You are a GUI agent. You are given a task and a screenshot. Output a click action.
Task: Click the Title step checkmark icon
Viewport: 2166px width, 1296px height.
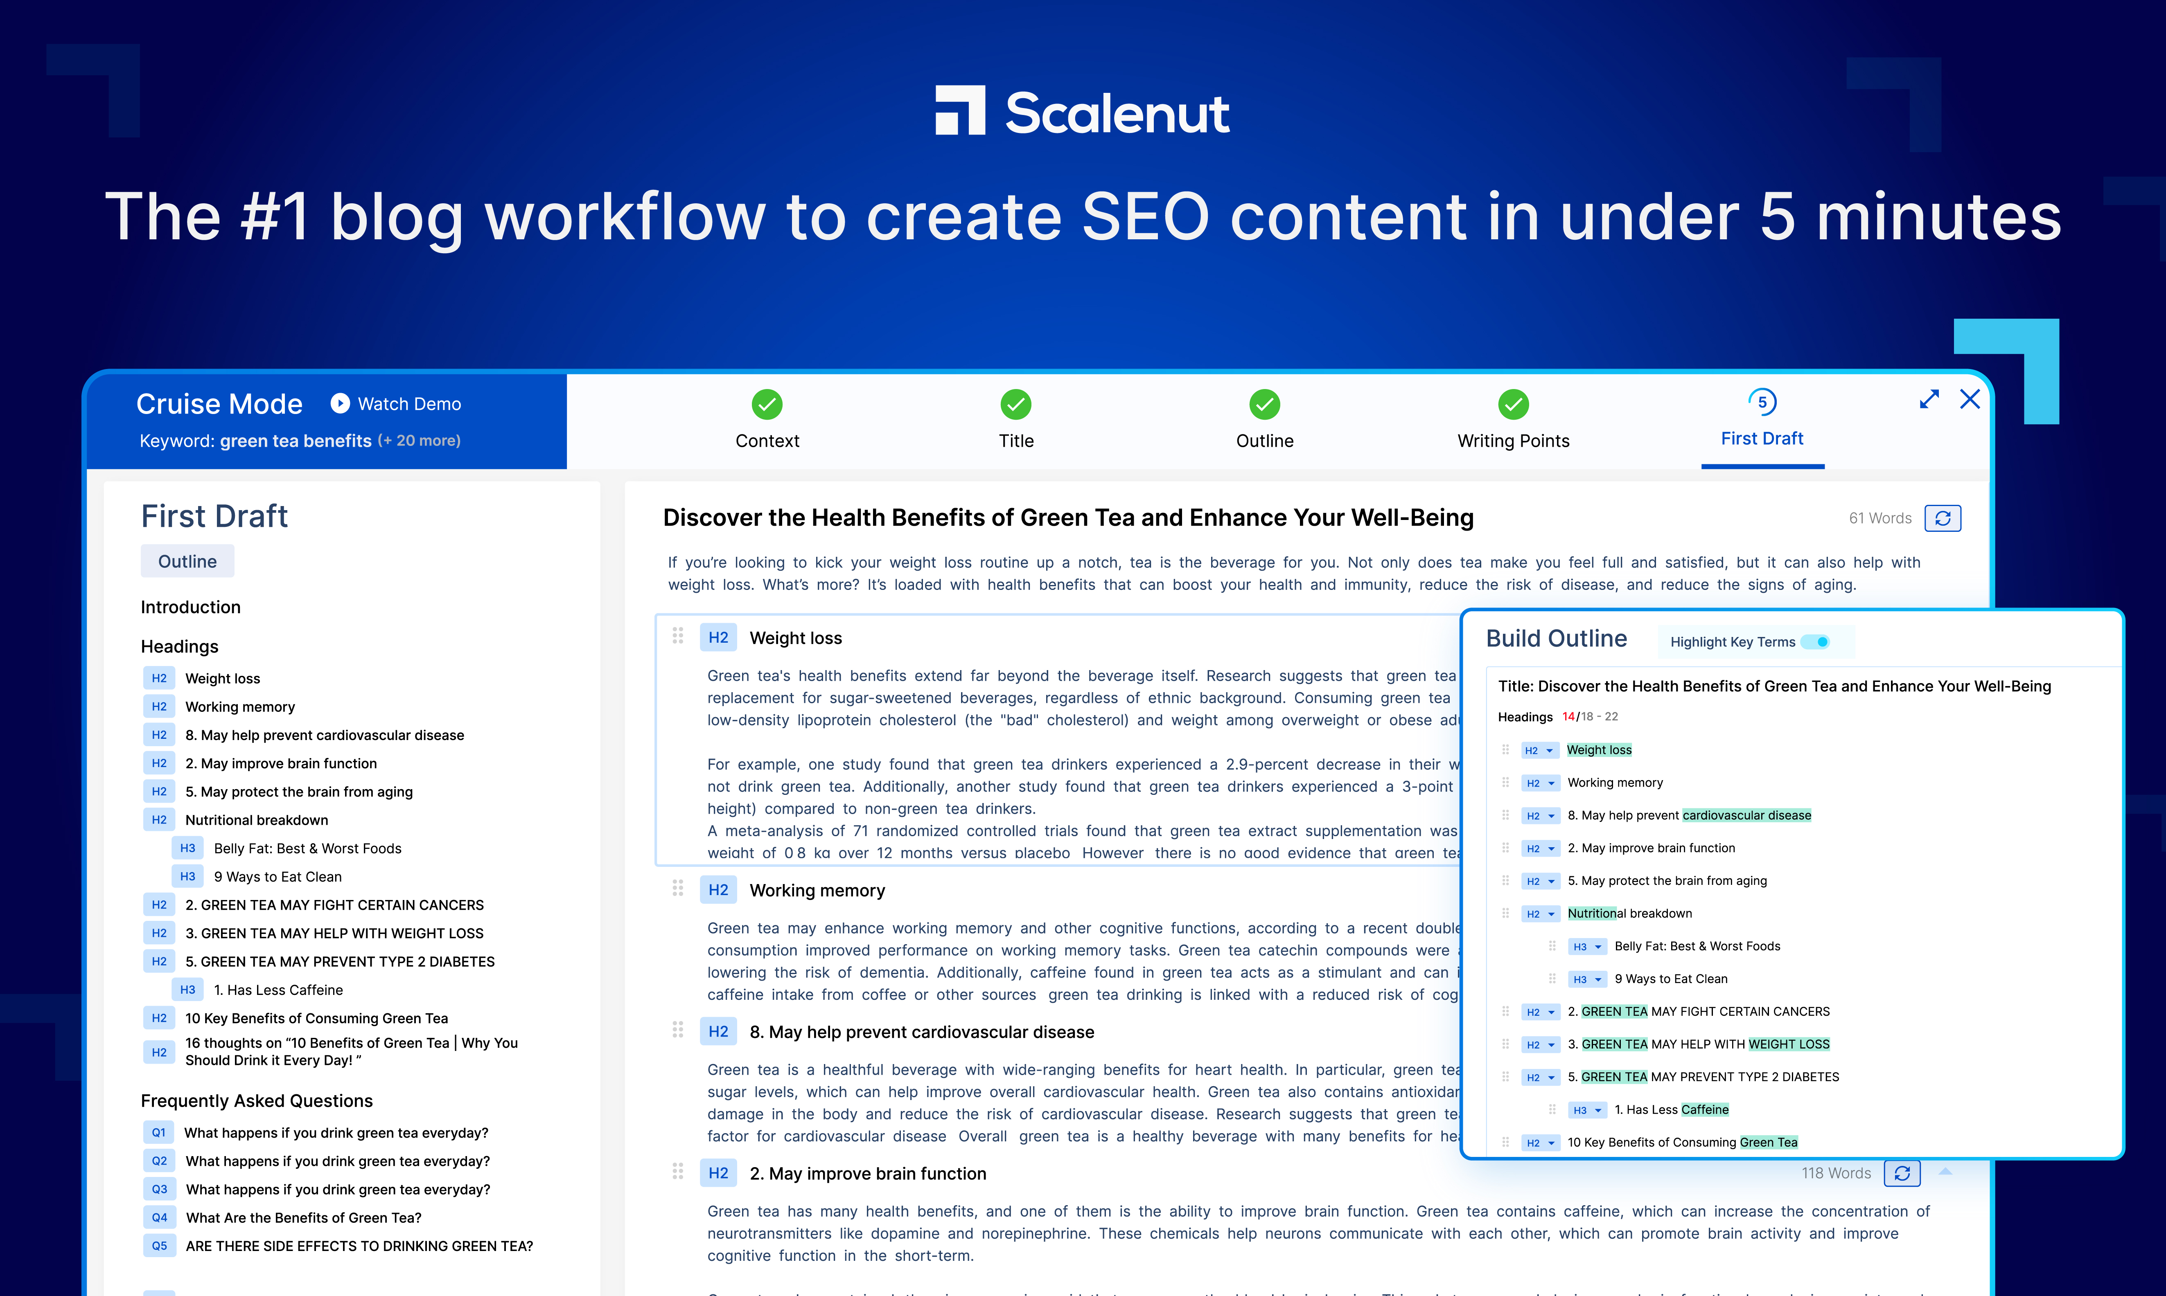[1015, 404]
